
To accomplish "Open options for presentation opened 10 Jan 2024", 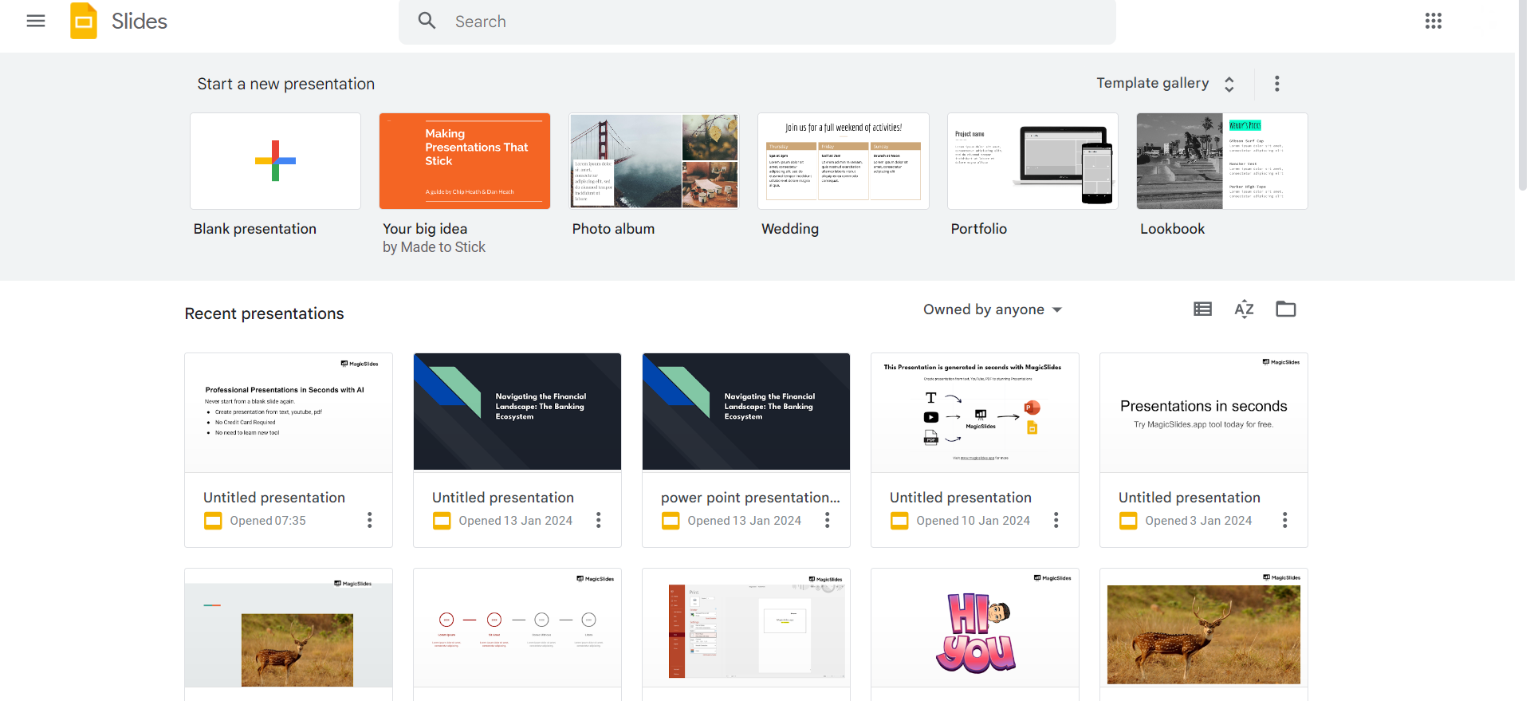I will click(1056, 520).
